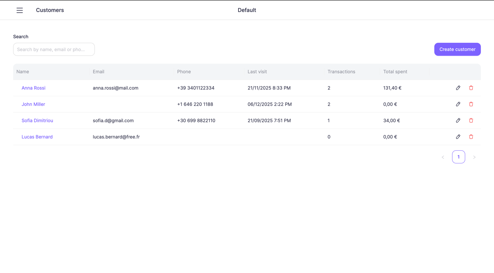The width and height of the screenshot is (494, 273).
Task: Sort the table by Total spent column
Action: click(395, 71)
